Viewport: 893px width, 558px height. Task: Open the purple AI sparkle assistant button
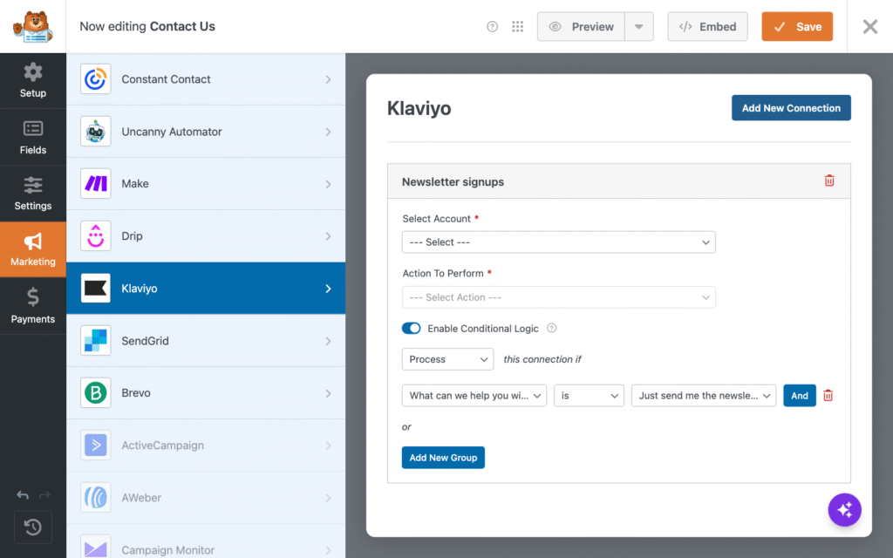[844, 509]
